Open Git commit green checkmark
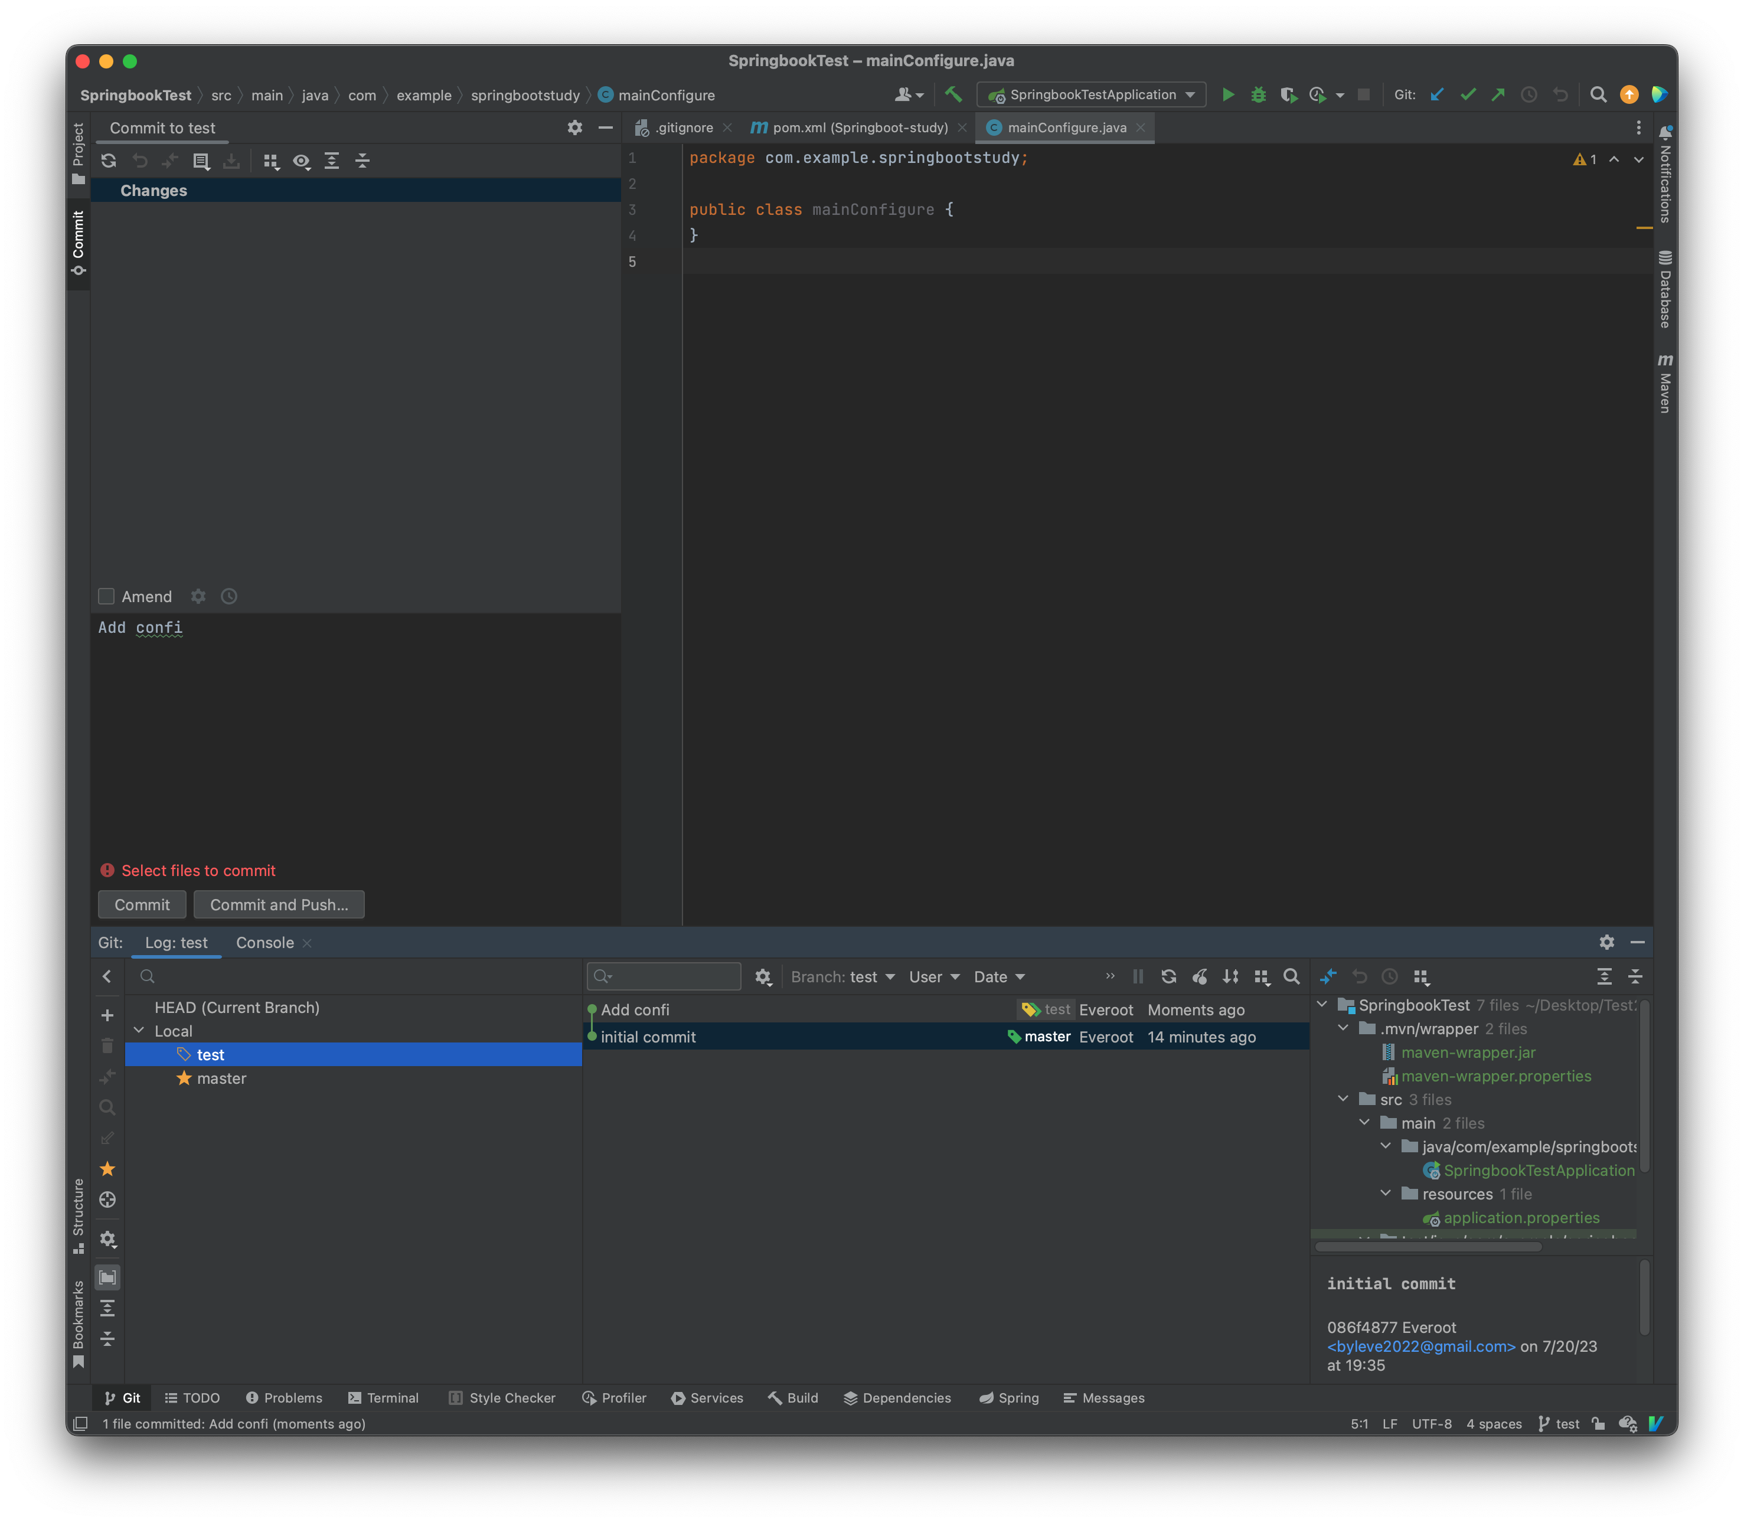The image size is (1744, 1523). tap(1468, 95)
